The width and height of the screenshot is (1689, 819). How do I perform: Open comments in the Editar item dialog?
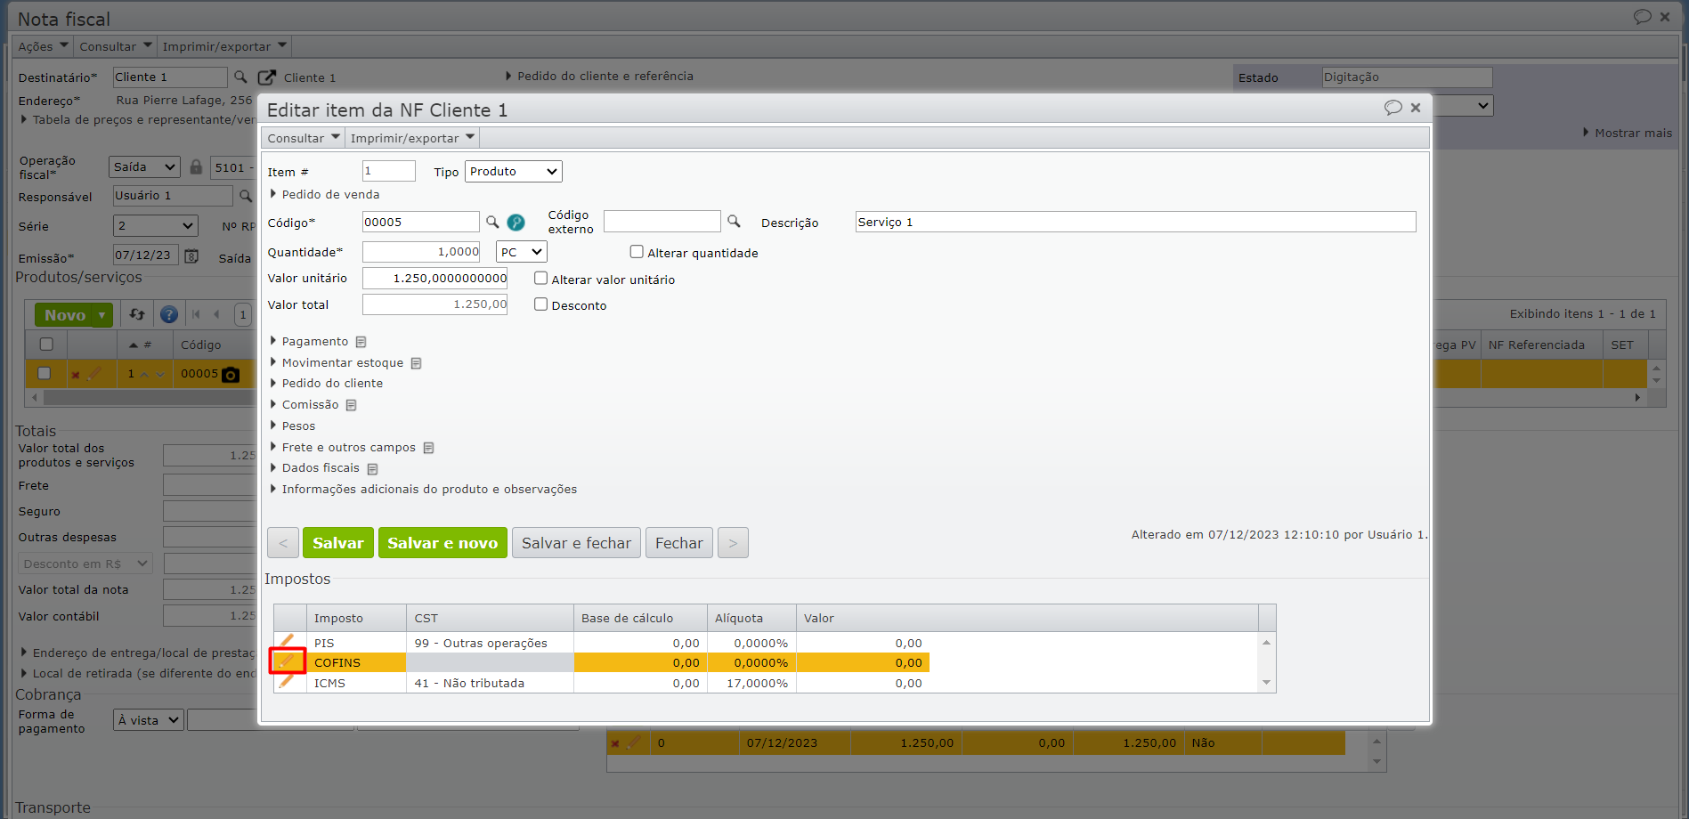pos(1393,108)
